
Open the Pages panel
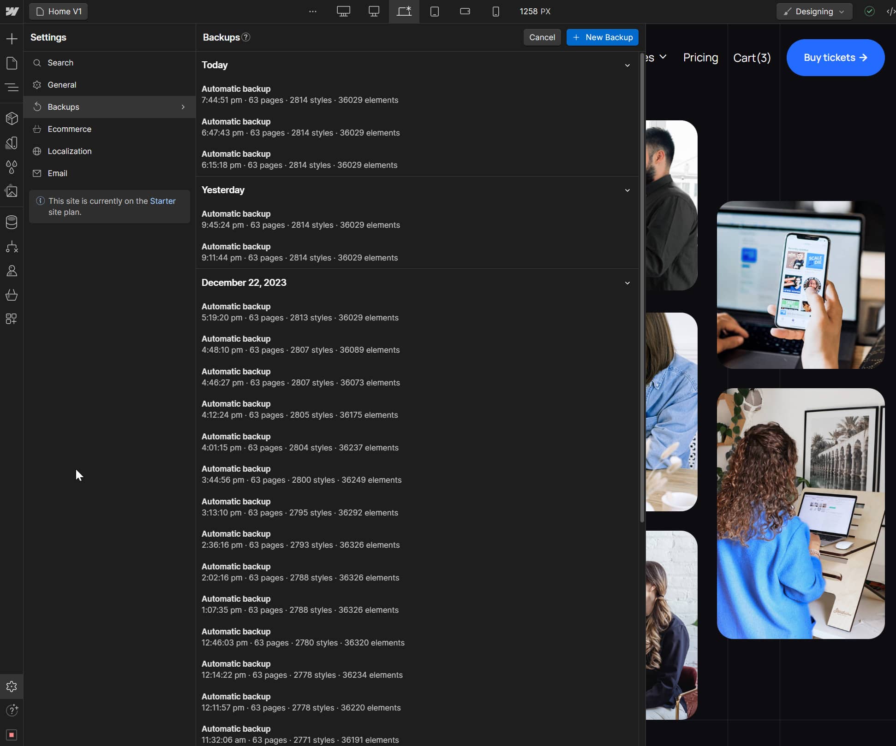point(12,63)
